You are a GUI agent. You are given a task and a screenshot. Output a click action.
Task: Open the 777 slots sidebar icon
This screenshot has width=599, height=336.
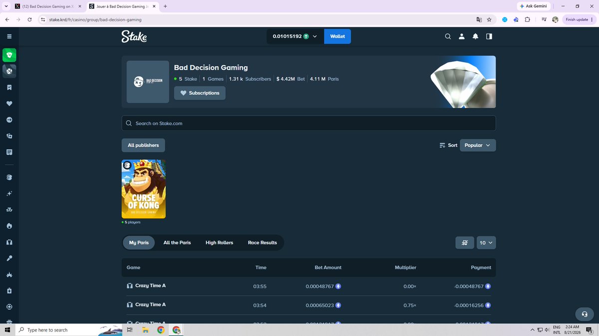point(9,210)
